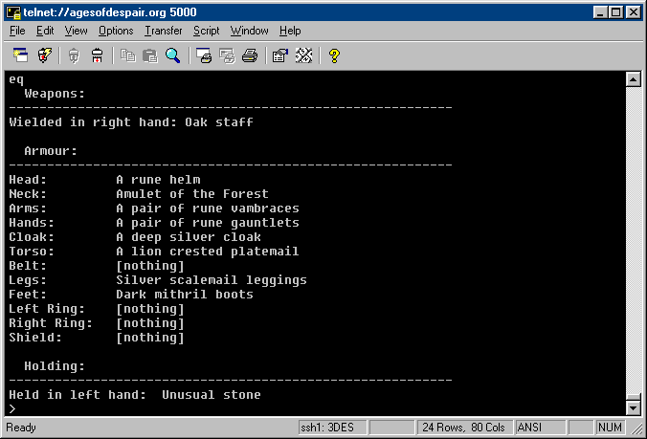Click the Connect toolbar icon

coord(20,55)
